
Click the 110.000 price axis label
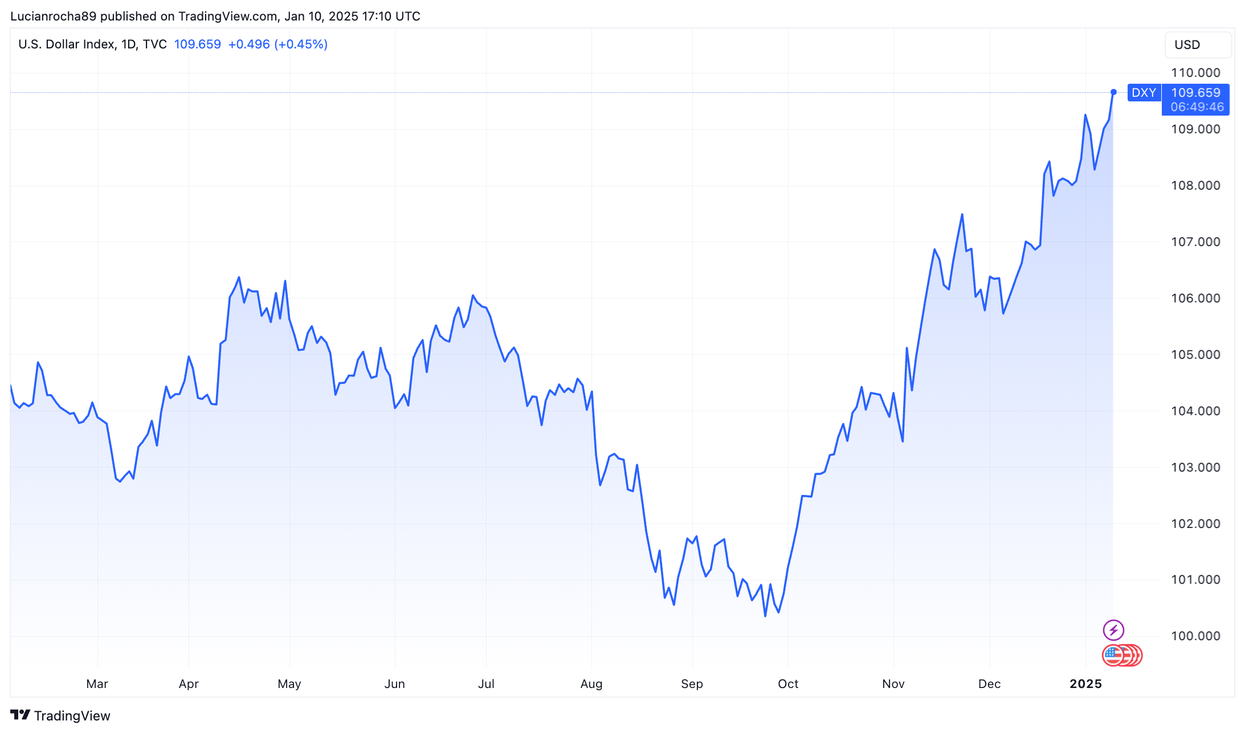coord(1195,73)
